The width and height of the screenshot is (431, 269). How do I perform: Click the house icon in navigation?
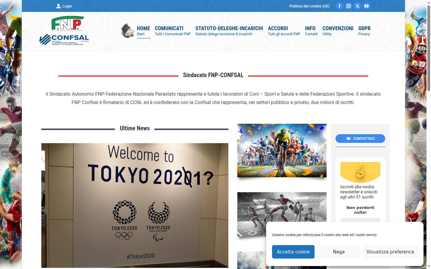128,30
